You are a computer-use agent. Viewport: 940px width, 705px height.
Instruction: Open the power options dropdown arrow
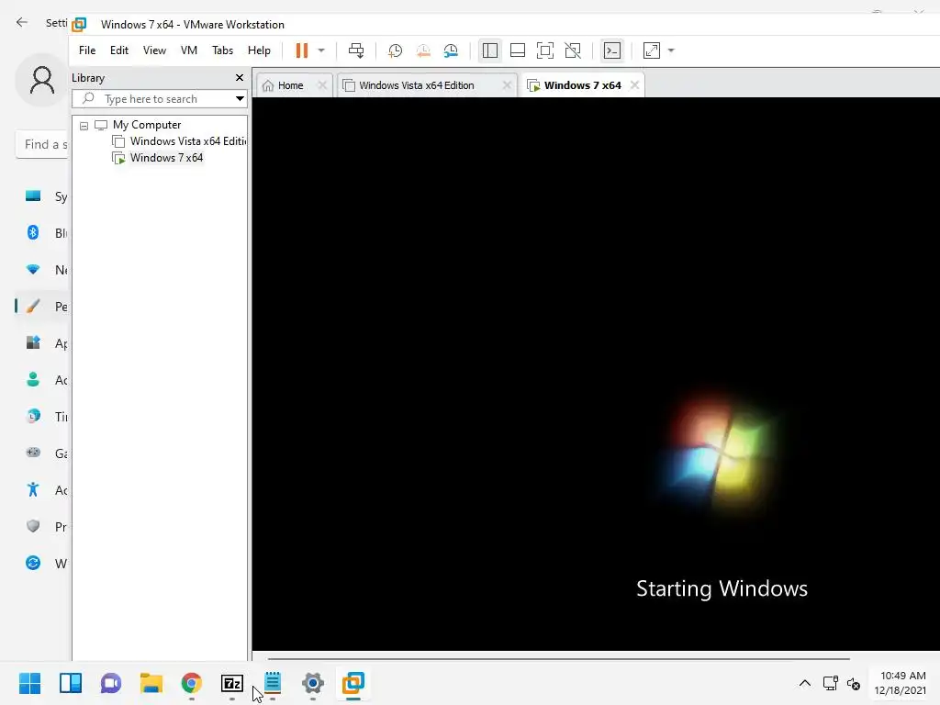[x=321, y=50]
